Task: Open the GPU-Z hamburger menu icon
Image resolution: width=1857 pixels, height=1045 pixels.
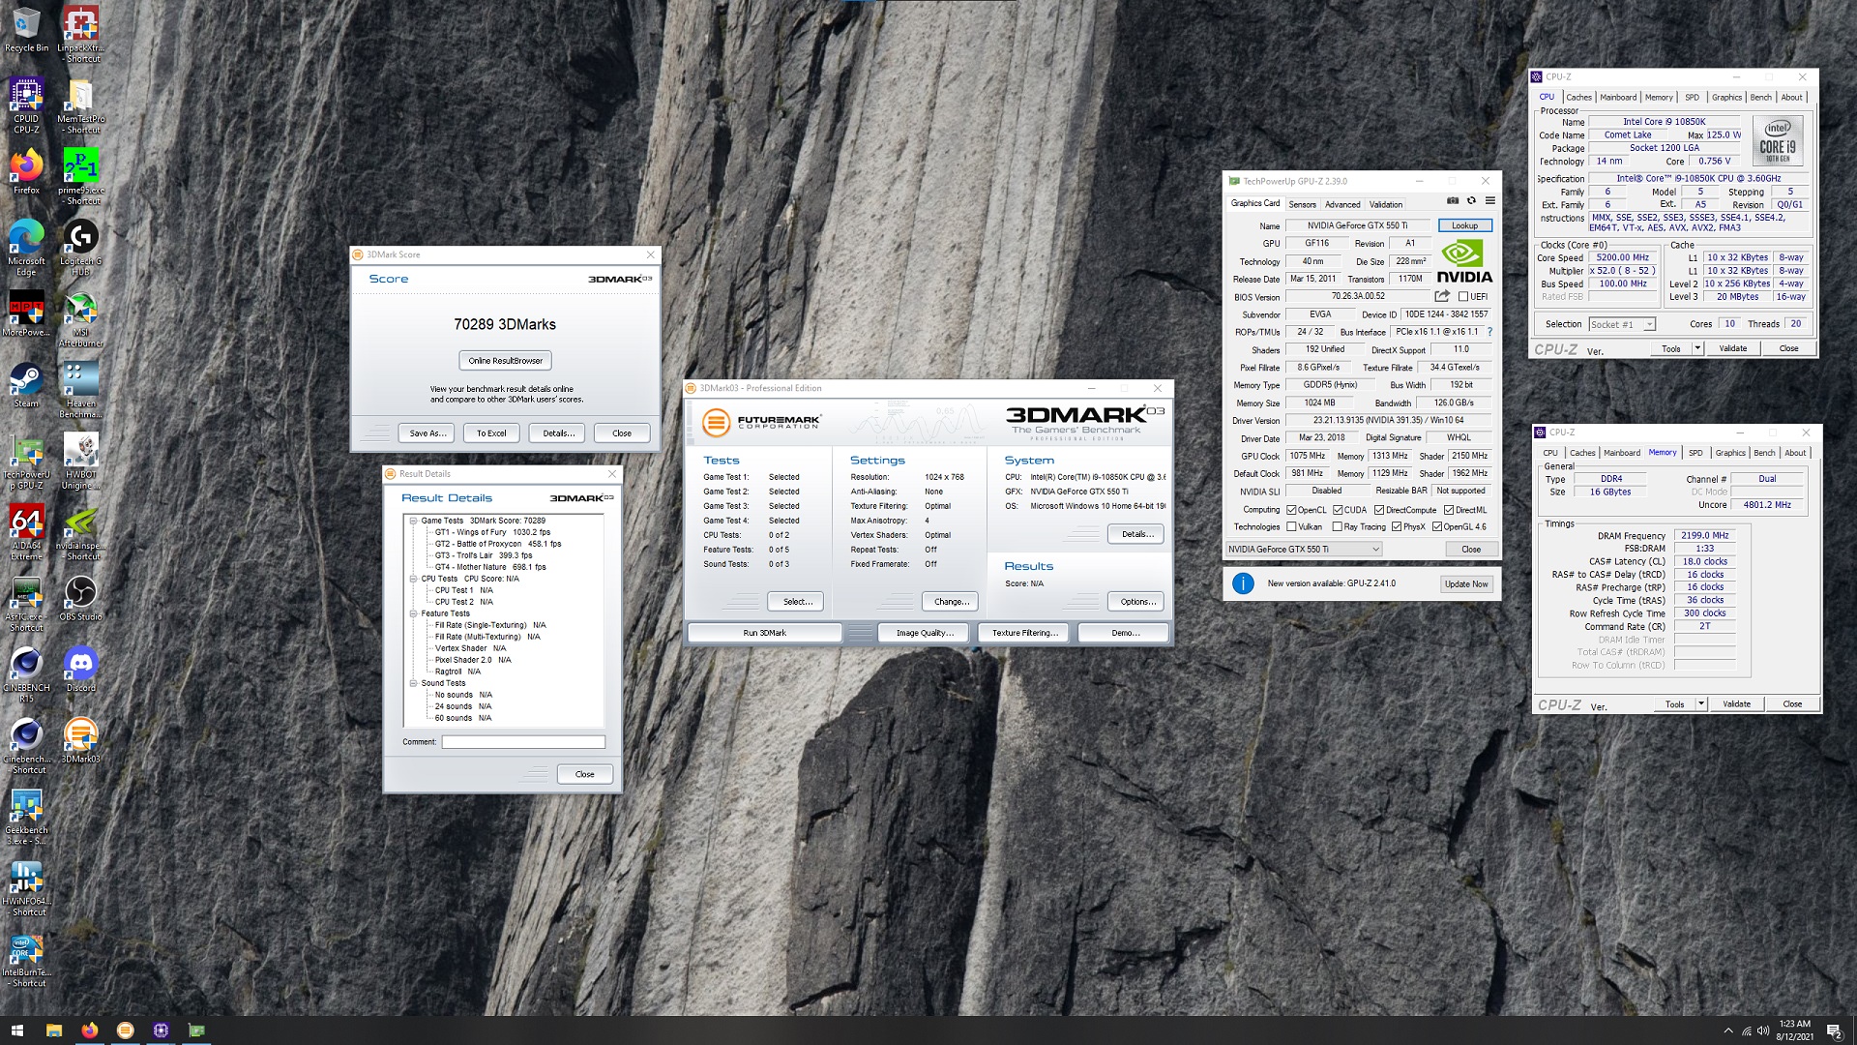Action: coord(1490,201)
